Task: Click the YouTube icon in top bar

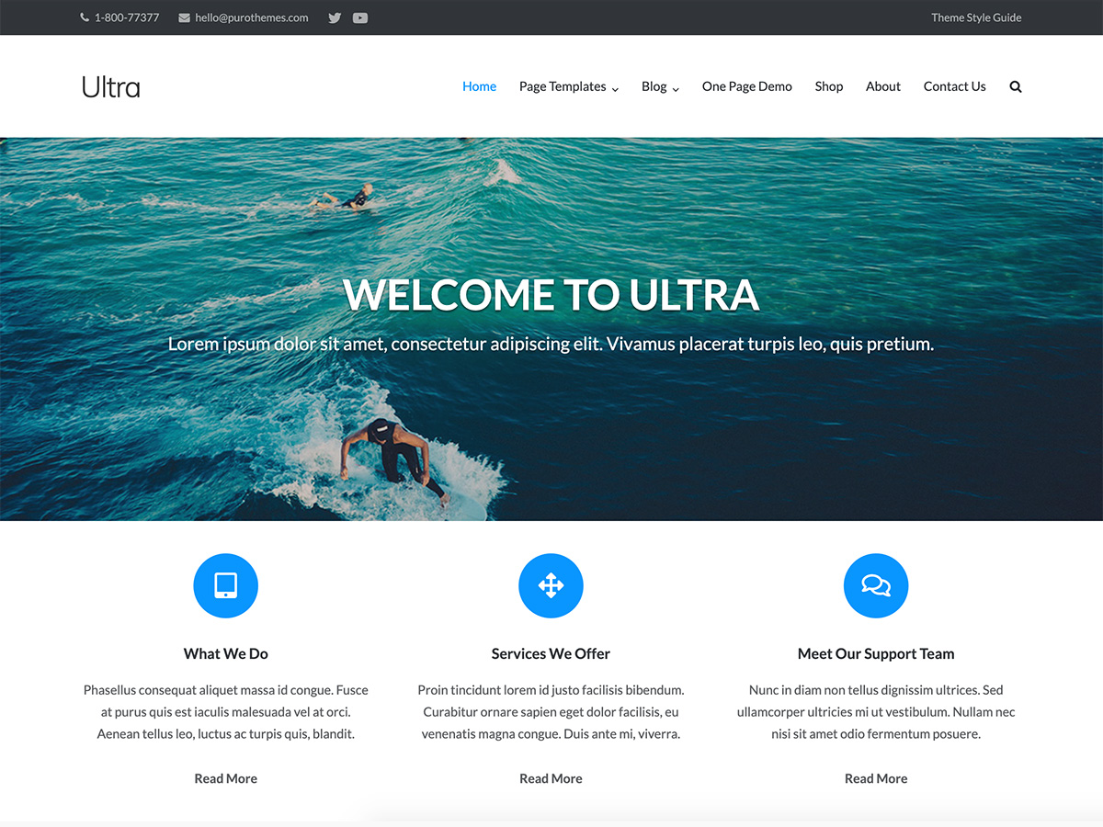Action: coord(359,17)
